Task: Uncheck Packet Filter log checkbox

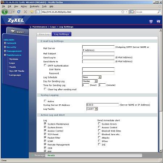Action: pos(45,137)
